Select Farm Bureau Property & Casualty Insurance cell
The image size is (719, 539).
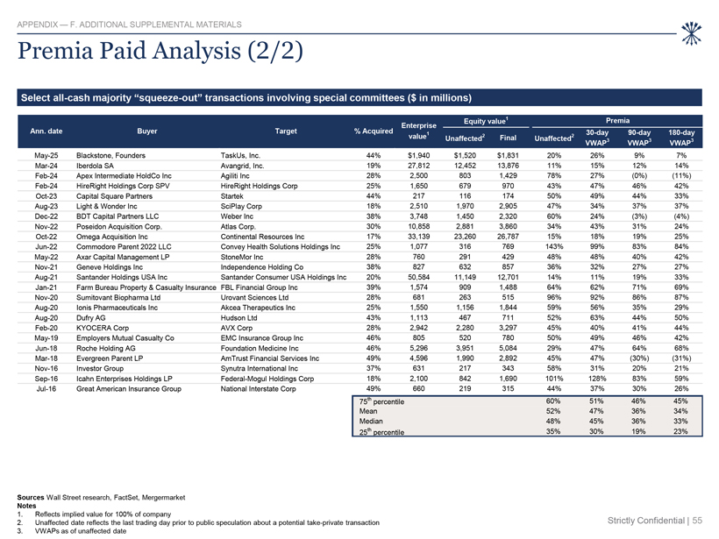click(x=146, y=287)
